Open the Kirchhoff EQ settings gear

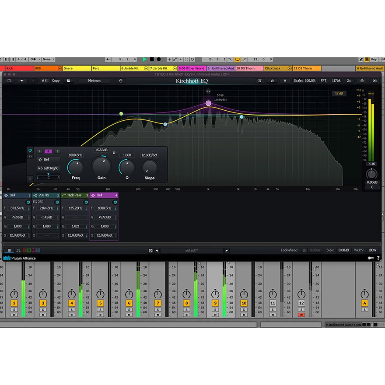[362, 81]
